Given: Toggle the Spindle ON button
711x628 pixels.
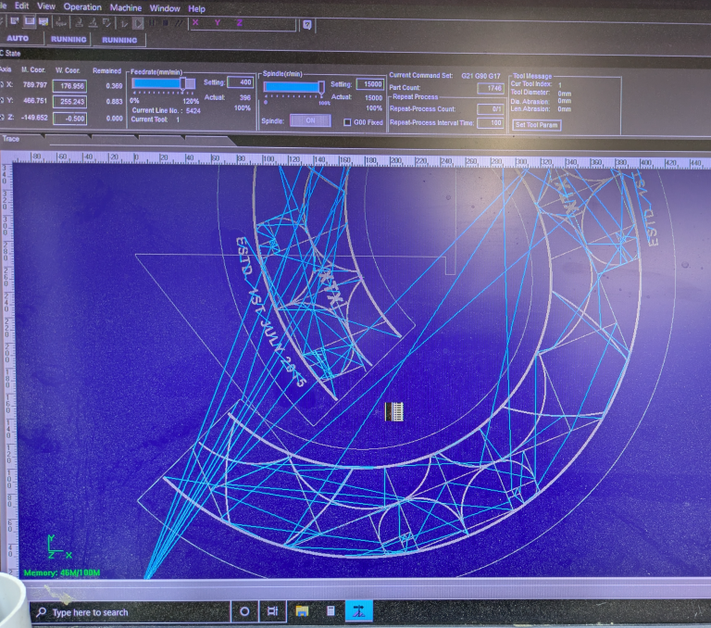Looking at the screenshot, I should point(310,120).
